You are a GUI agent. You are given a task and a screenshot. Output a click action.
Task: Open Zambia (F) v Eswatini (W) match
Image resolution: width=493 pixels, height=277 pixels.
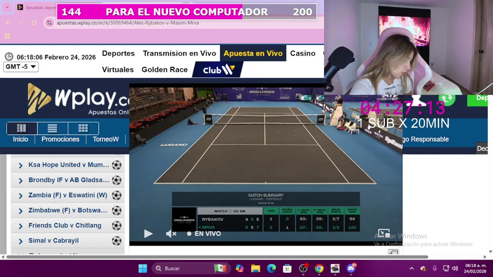[x=68, y=195]
